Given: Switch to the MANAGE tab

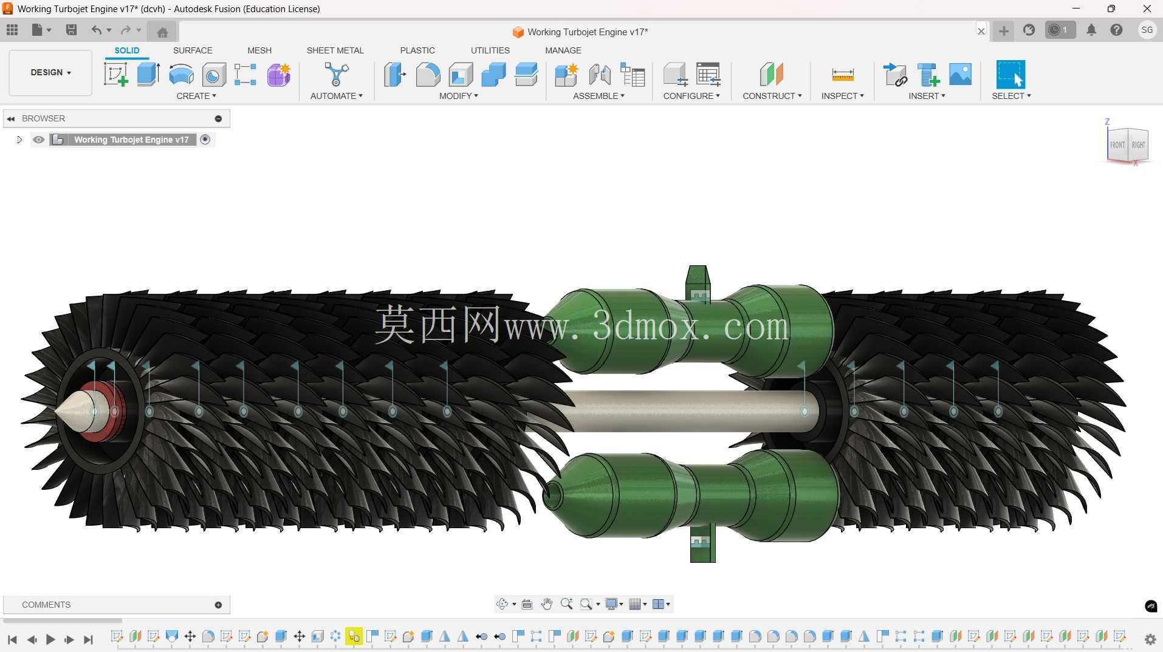Looking at the screenshot, I should tap(563, 50).
